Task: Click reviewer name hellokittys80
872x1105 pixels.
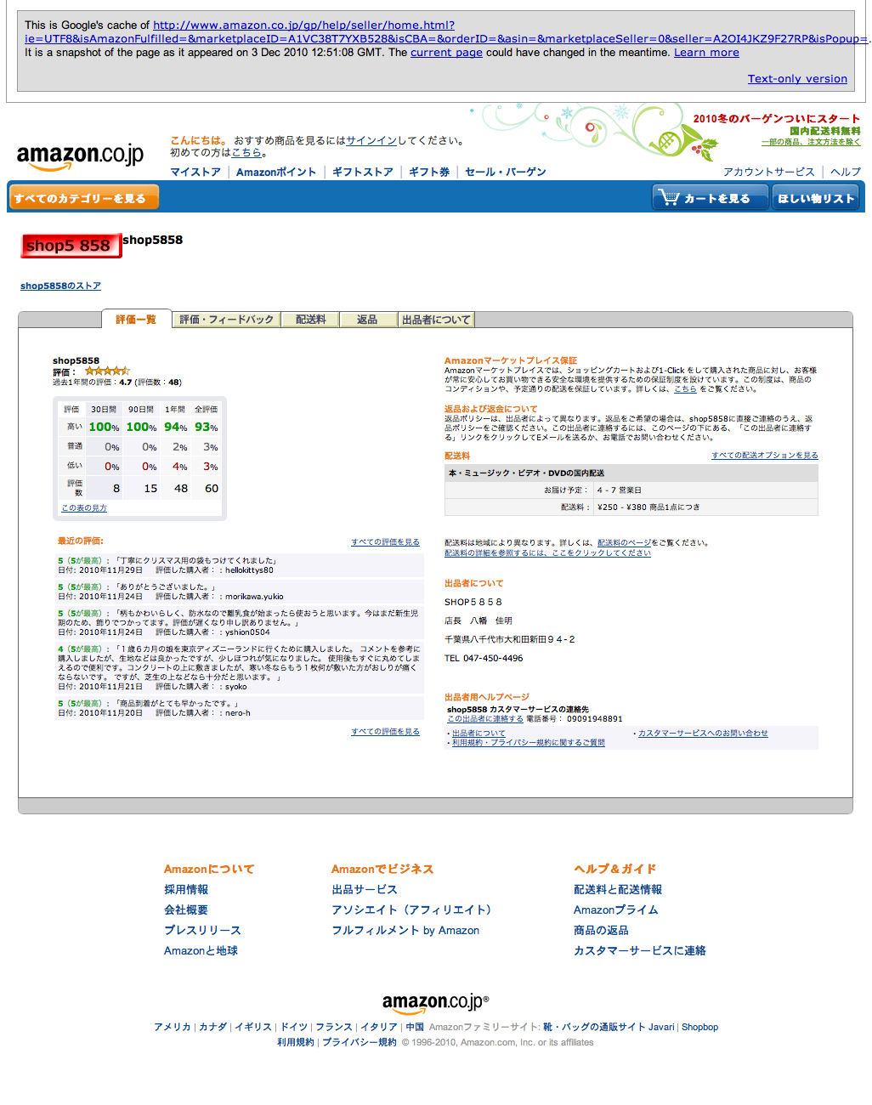Action: pos(249,570)
